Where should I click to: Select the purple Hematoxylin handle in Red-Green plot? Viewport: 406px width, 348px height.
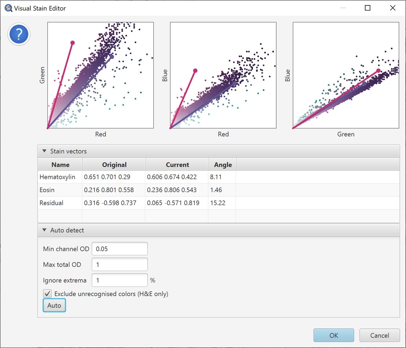pos(112,57)
